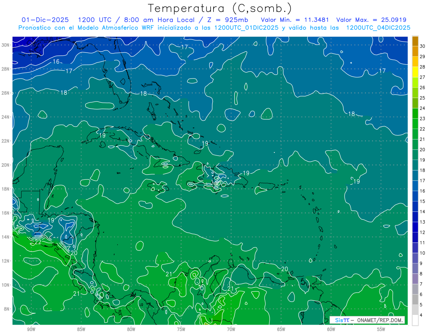Click the color band between 11 and 12
The height and width of the screenshot is (334, 432).
[x=415, y=237]
